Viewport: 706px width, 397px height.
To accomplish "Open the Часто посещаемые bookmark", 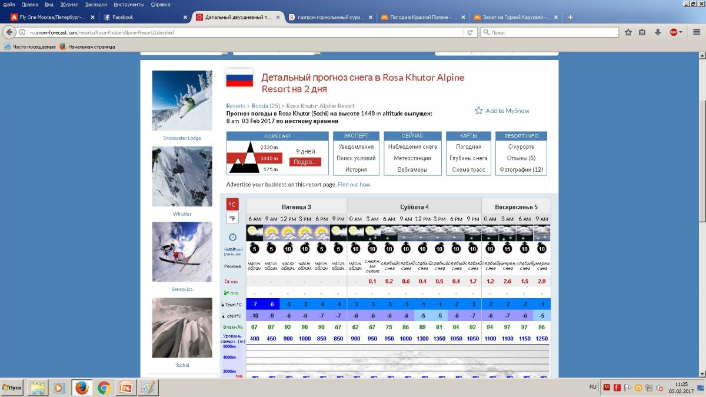I will click(x=30, y=46).
